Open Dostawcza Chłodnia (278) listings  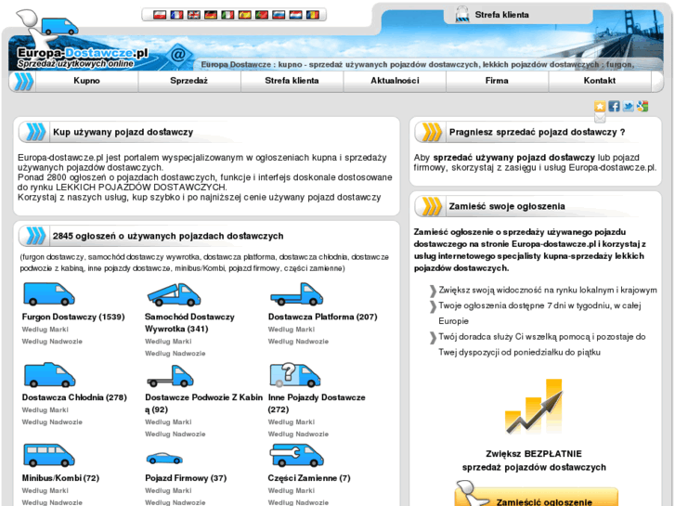coord(74,397)
